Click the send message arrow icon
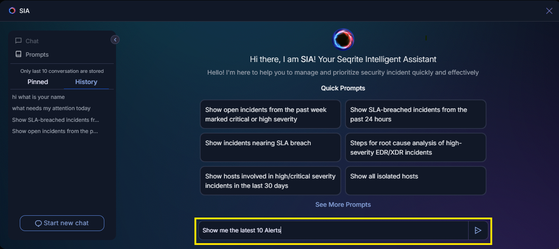This screenshot has width=559, height=249. coord(478,231)
